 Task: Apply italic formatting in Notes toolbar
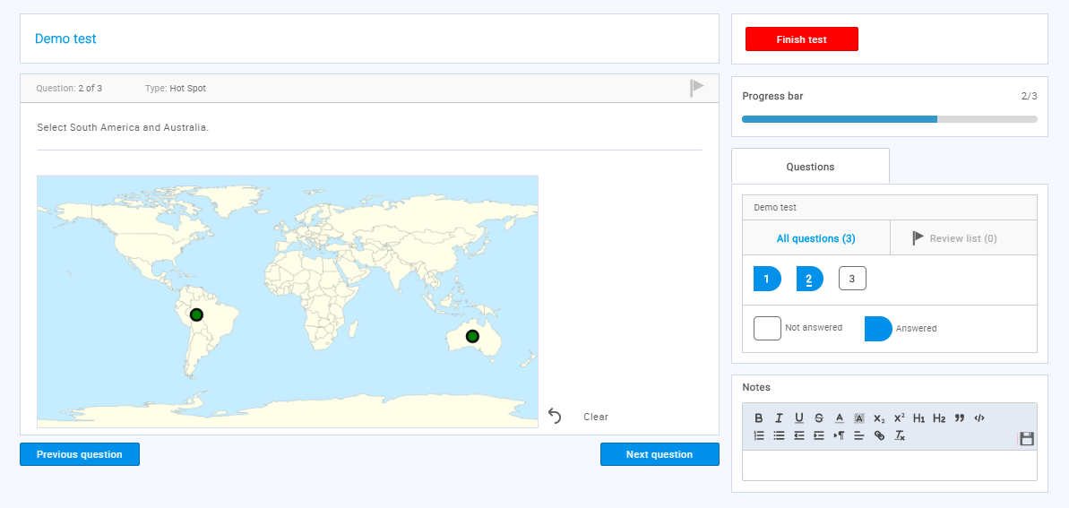coord(779,418)
